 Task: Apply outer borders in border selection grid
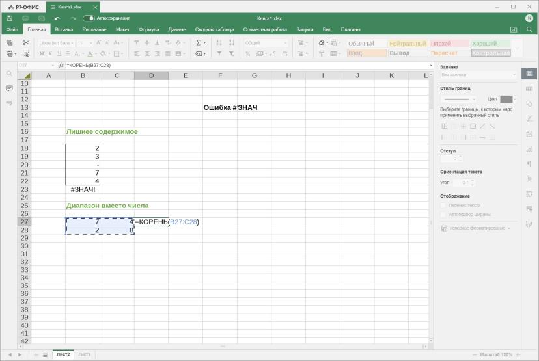pos(473,126)
